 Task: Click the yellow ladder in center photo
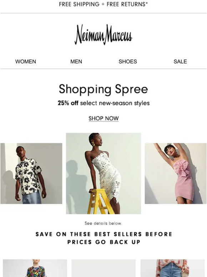101,201
